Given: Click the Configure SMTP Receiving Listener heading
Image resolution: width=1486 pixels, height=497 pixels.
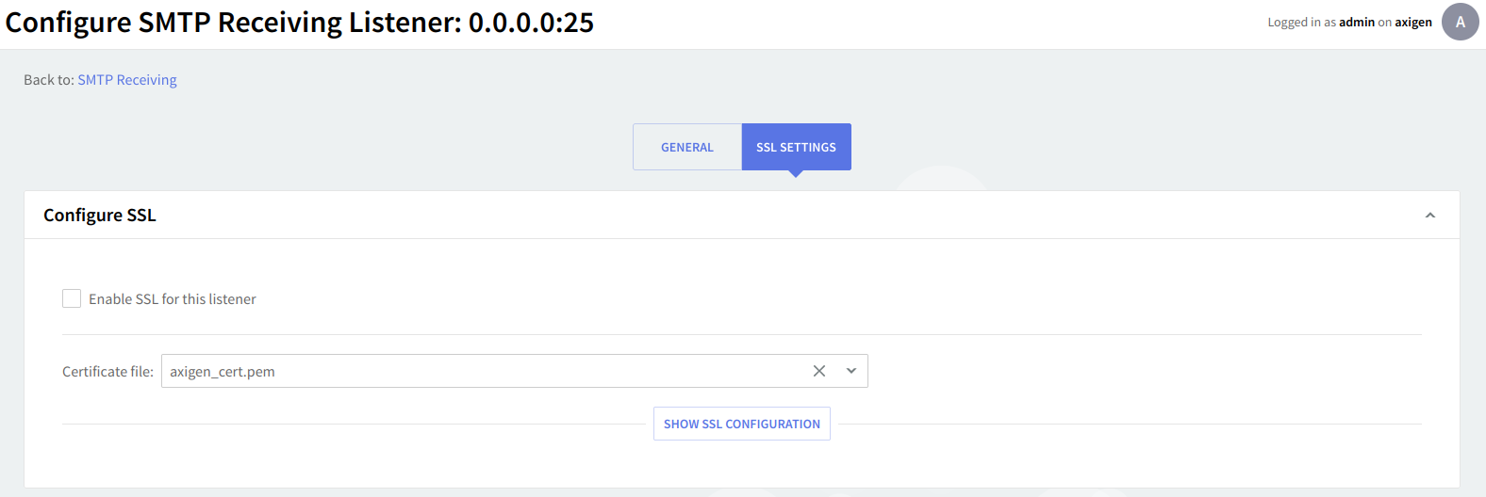Looking at the screenshot, I should coord(234,23).
